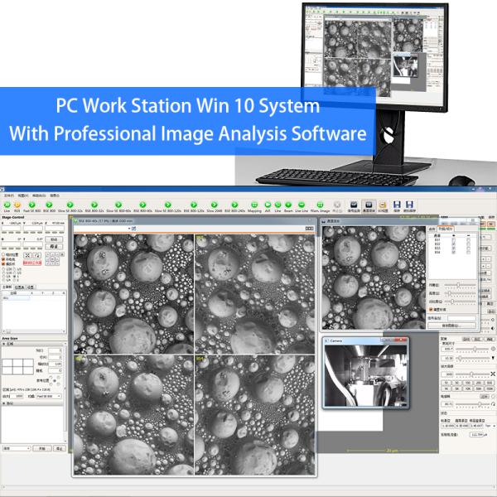Click the Camera chamber view thumbnail
Image resolution: width=497 pixels, height=497 pixels.
click(363, 375)
